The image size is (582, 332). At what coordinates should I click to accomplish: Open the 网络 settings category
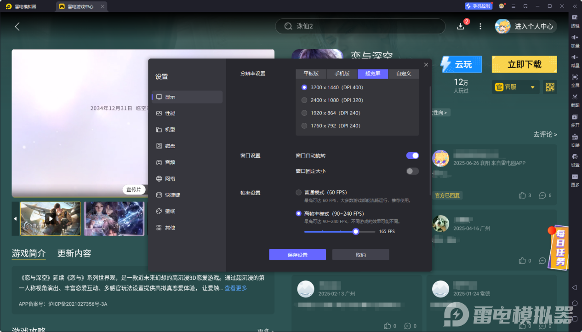(x=170, y=178)
